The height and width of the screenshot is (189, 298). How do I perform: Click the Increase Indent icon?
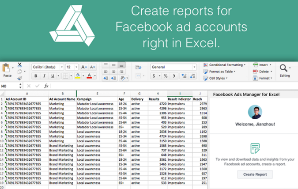(113, 78)
